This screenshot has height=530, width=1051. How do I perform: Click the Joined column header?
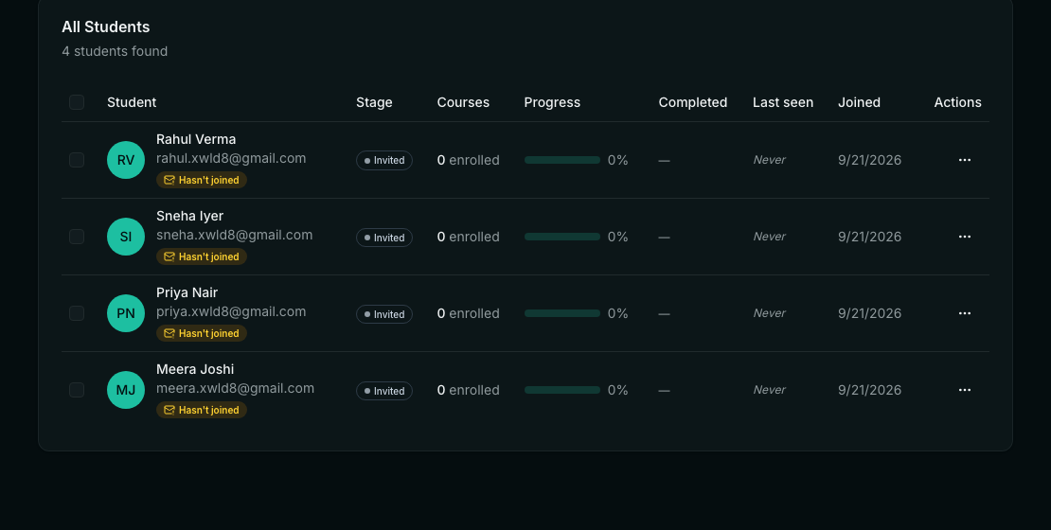(859, 102)
